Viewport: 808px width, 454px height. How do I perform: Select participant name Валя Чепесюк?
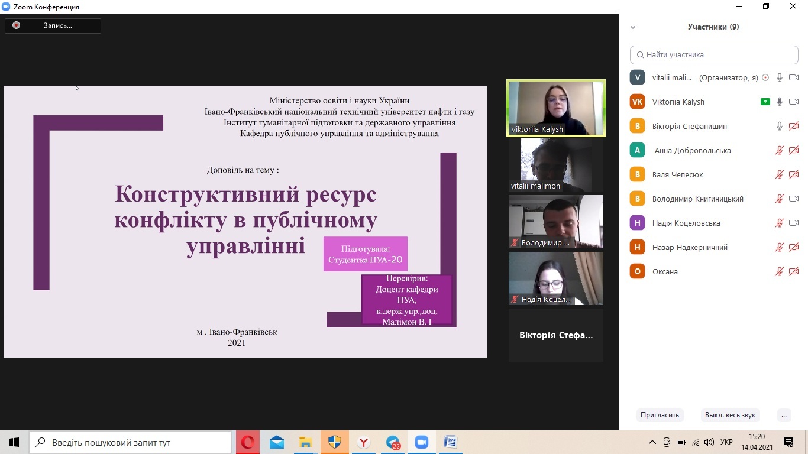677,174
